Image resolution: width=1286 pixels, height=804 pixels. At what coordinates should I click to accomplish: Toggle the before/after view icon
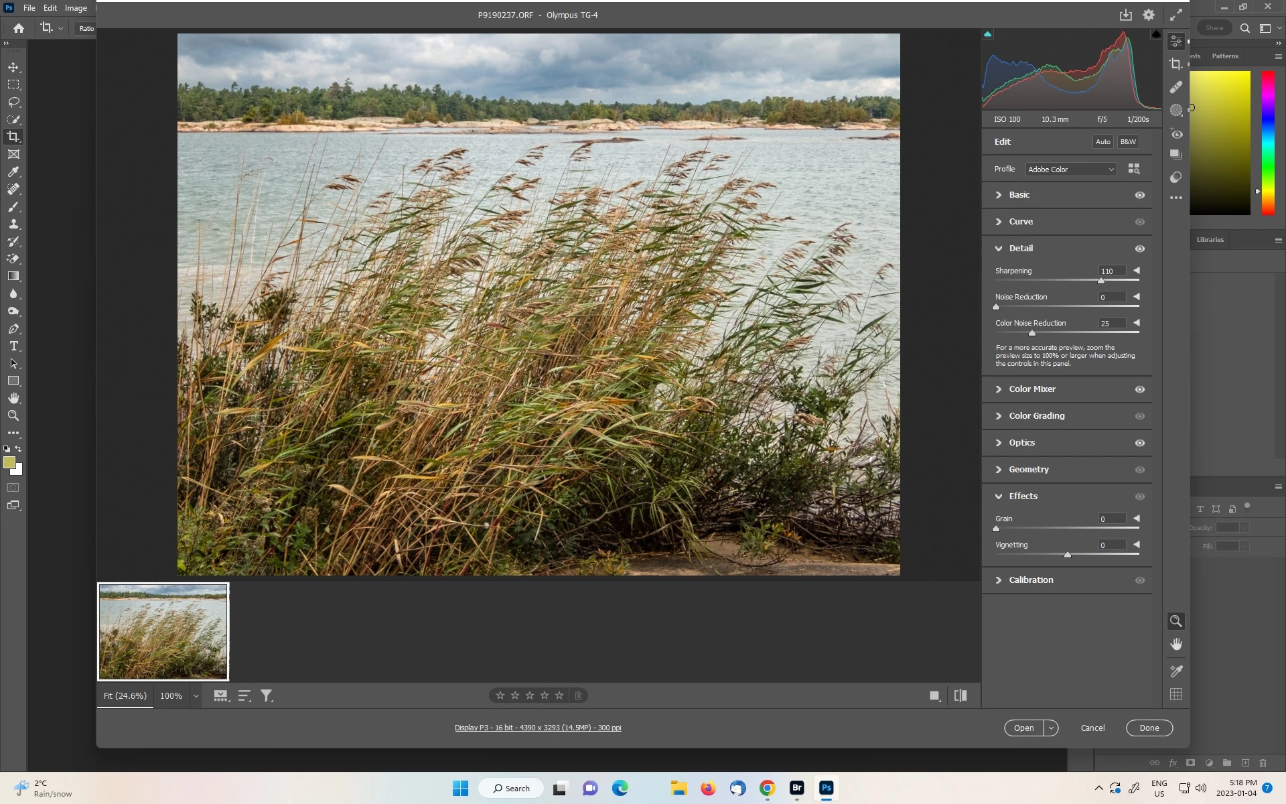960,695
